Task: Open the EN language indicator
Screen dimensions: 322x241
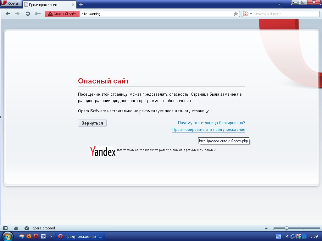Action: tap(278, 236)
